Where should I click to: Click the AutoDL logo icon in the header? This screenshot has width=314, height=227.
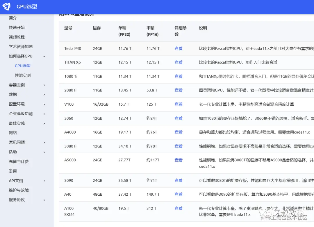point(6,6)
